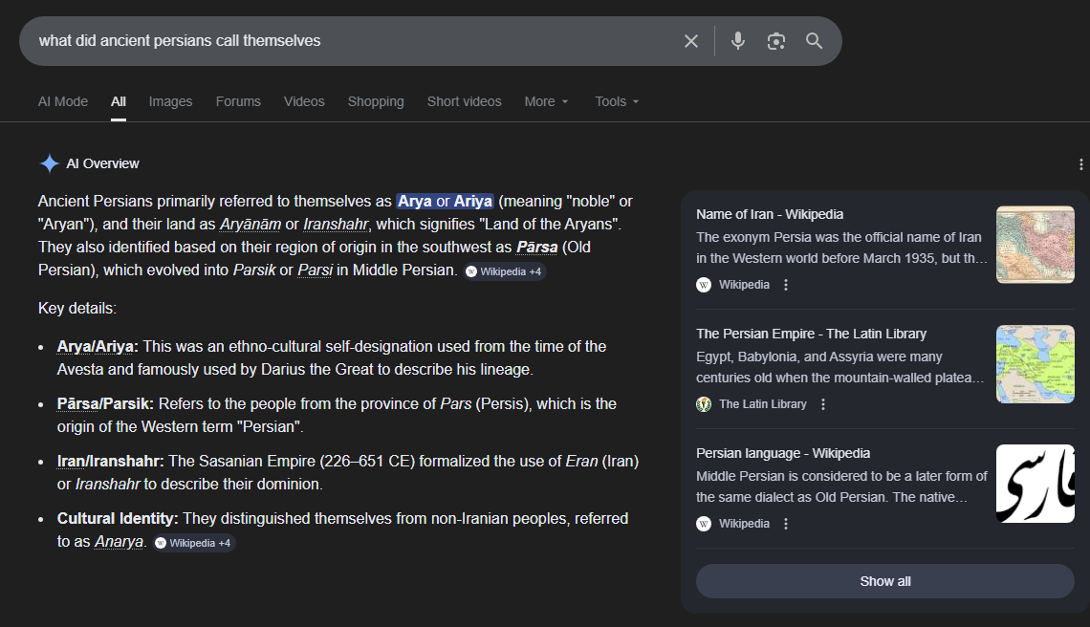Image resolution: width=1090 pixels, height=627 pixels.
Task: Click the Show all sources button
Action: (884, 581)
